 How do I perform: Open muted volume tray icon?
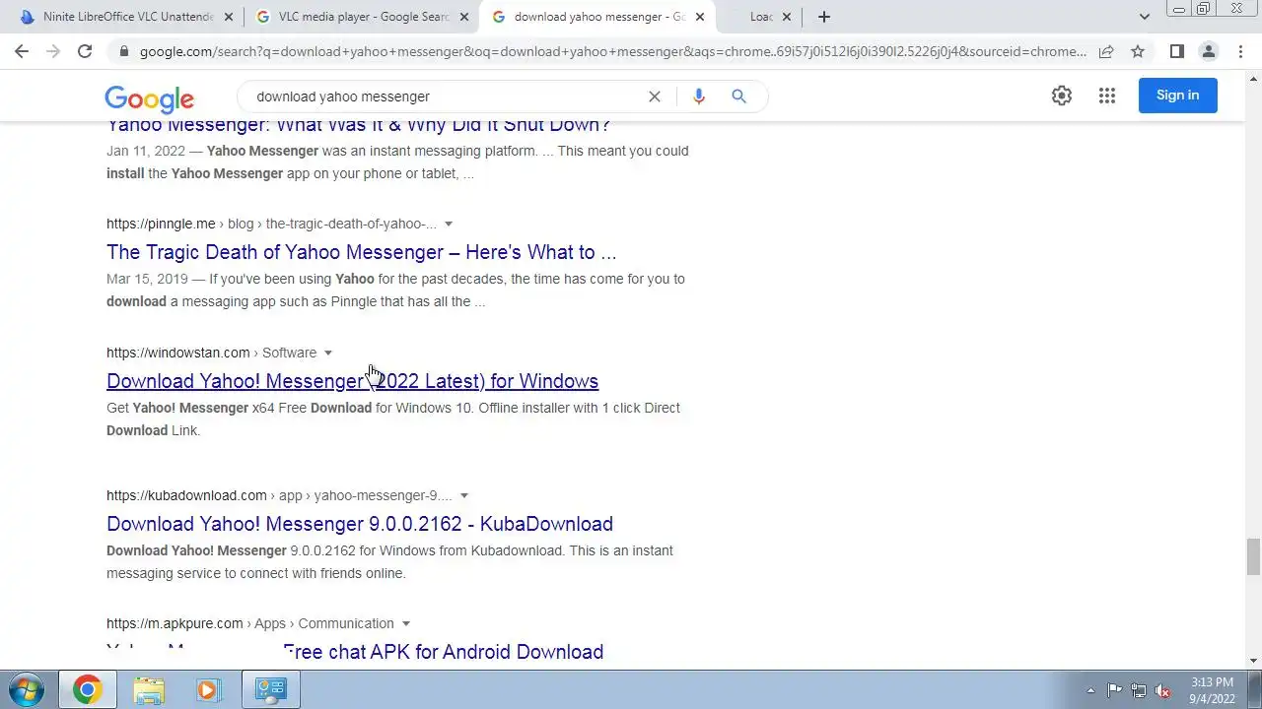tap(1163, 690)
